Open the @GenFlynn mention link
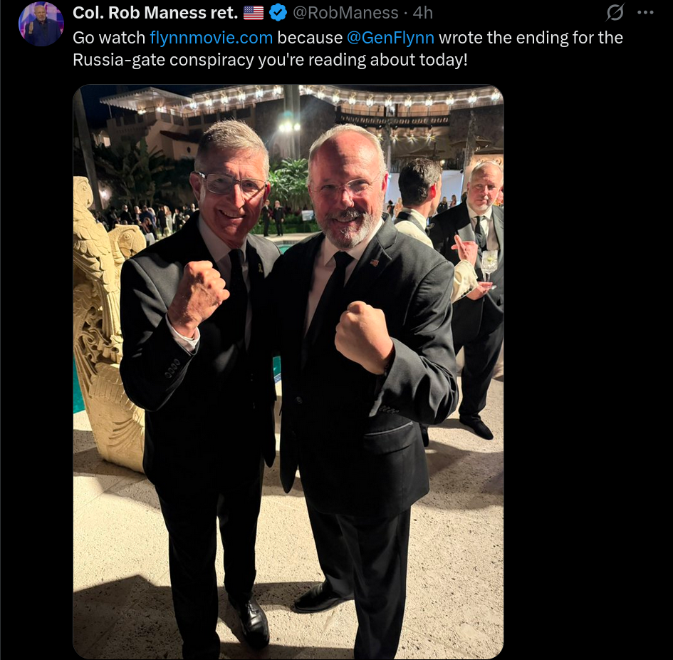Image resolution: width=673 pixels, height=660 pixels. click(x=390, y=38)
